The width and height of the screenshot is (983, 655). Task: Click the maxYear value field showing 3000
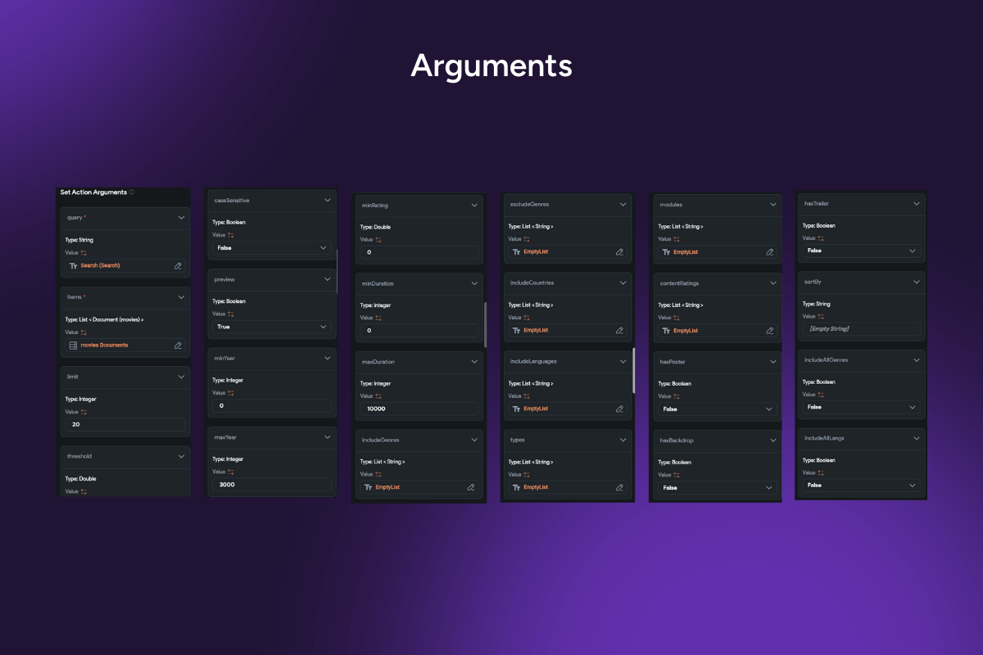tap(271, 485)
